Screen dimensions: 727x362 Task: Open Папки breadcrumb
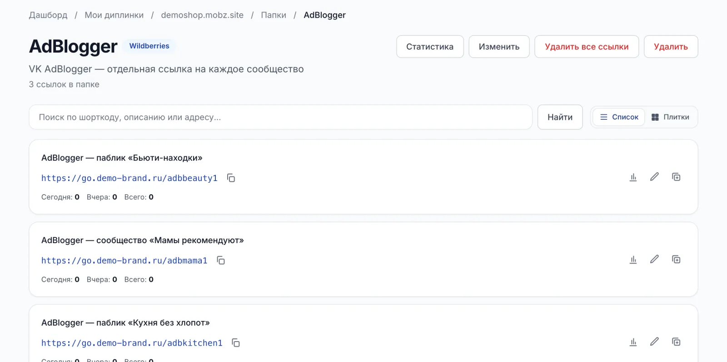(x=274, y=15)
